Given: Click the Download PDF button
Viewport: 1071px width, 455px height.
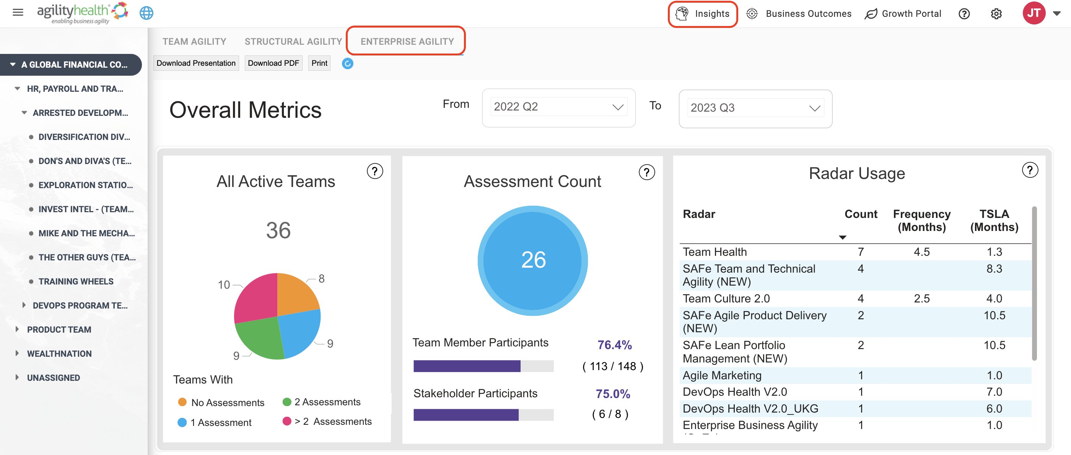Looking at the screenshot, I should click(x=273, y=63).
